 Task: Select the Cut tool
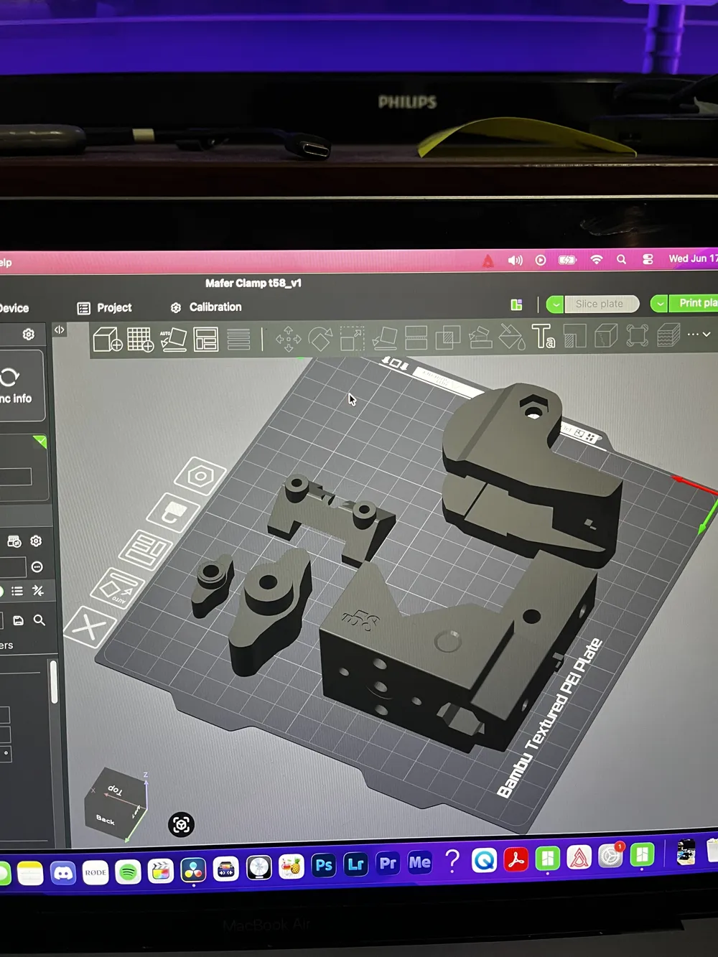click(x=416, y=337)
